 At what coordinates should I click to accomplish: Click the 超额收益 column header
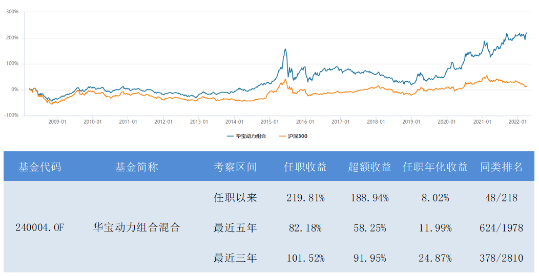[369, 167]
